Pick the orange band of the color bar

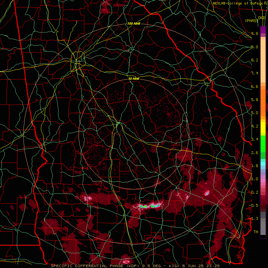(x=263, y=102)
